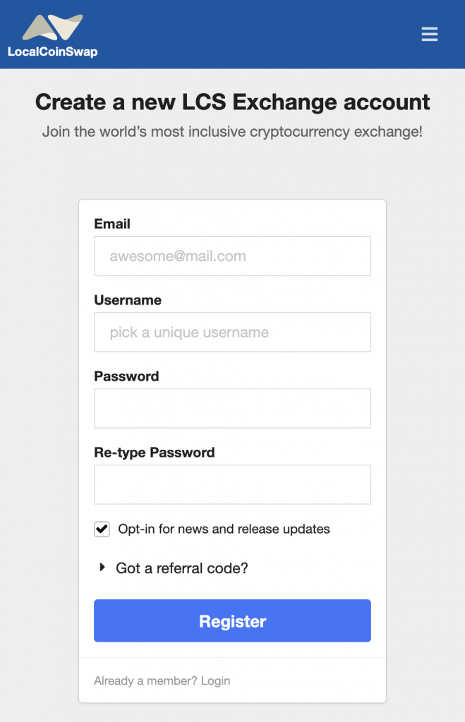The width and height of the screenshot is (465, 722).
Task: Click the 'Got a referral code?' text
Action: pos(181,568)
